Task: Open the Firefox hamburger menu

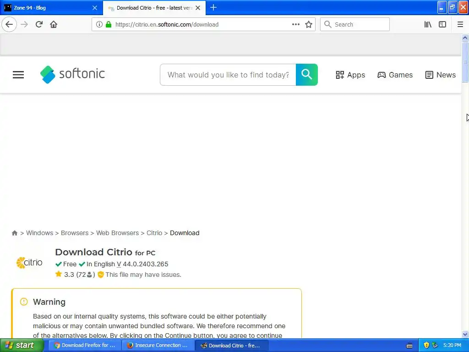Action: (460, 24)
